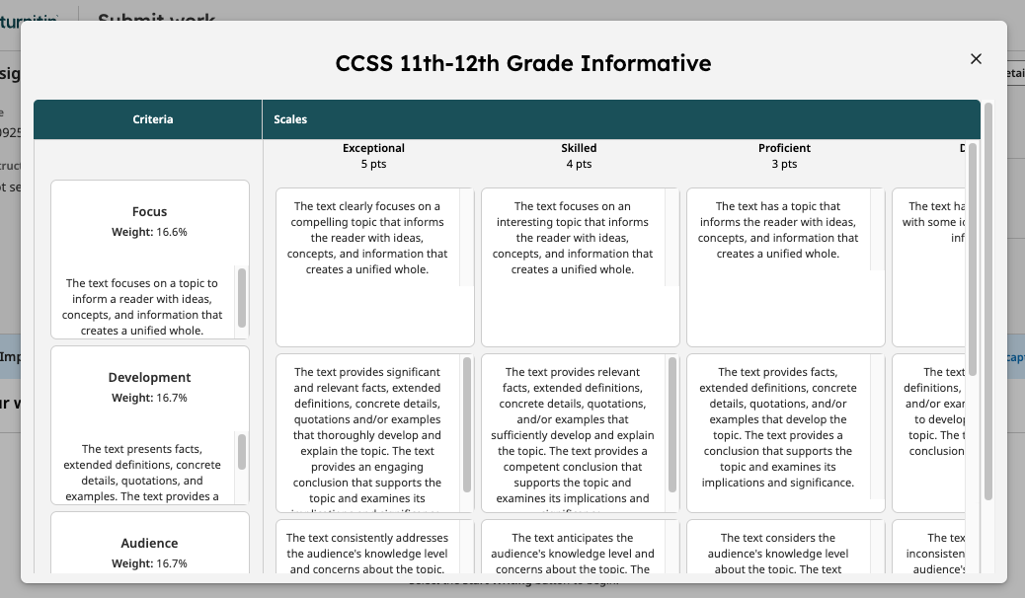This screenshot has width=1025, height=598.
Task: Click the scrollbar in the Exceptional Development cell
Action: pos(467,424)
